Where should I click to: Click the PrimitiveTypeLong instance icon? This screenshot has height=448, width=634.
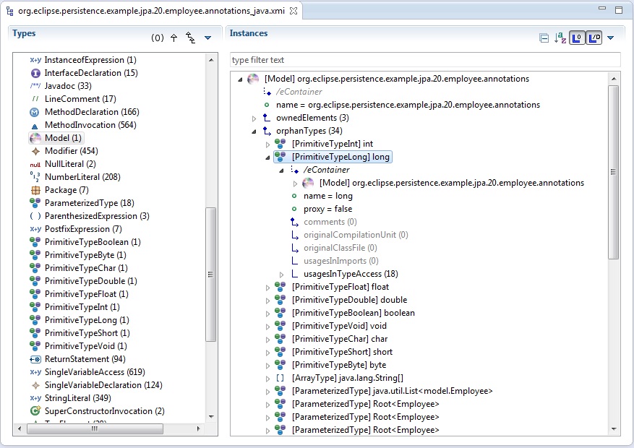(x=280, y=156)
